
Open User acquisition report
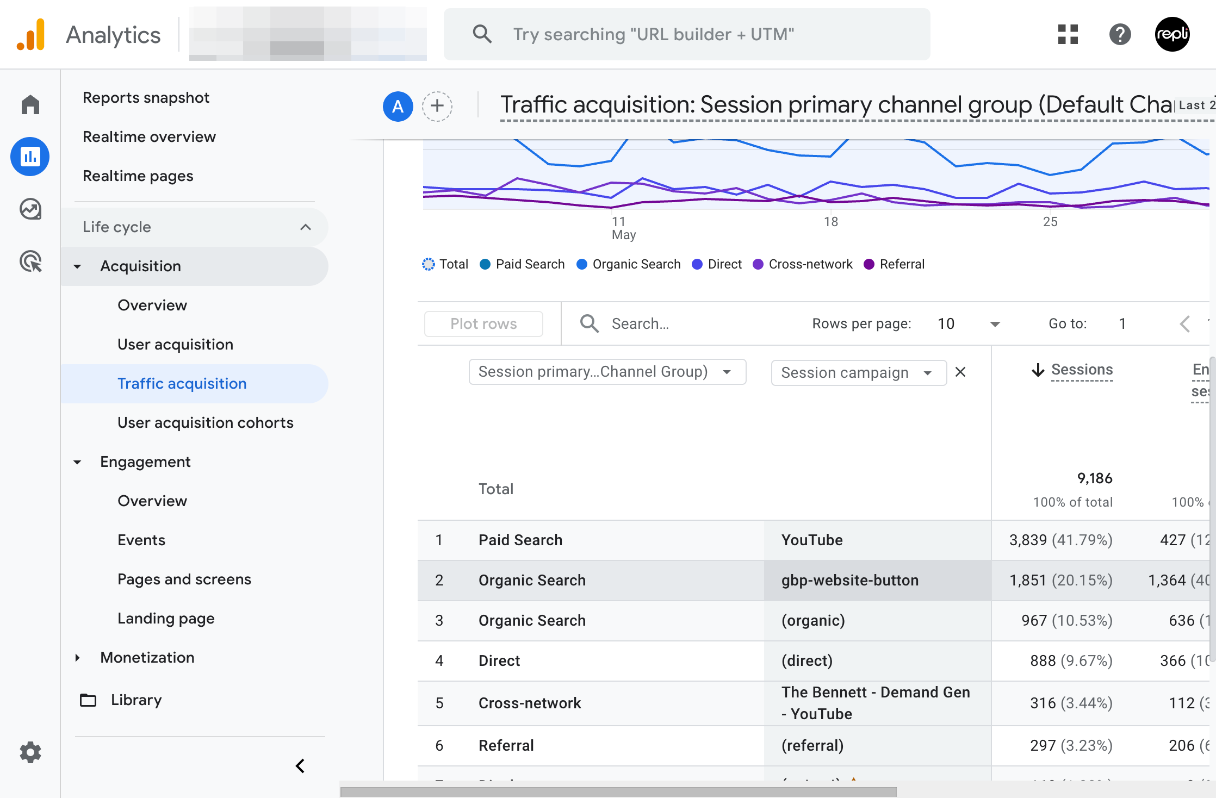[x=175, y=344]
